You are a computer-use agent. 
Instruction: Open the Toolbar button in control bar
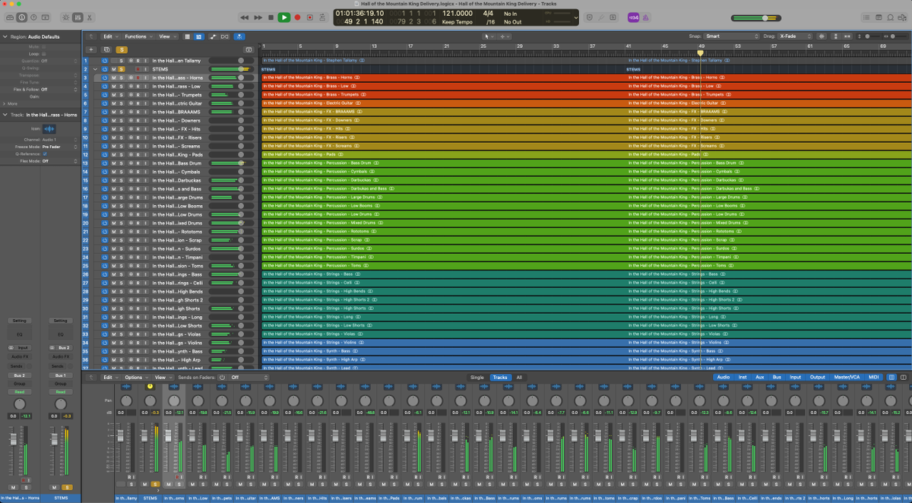[x=45, y=17]
